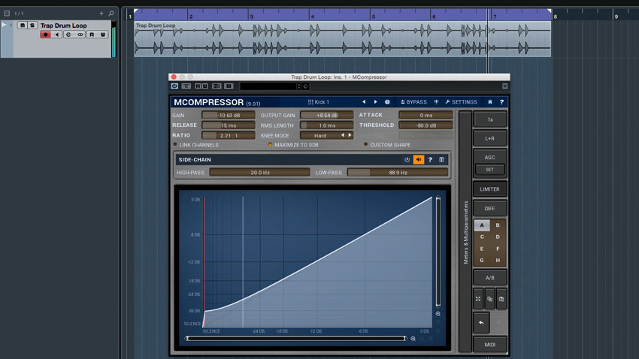Image resolution: width=639 pixels, height=359 pixels.
Task: Toggle the track monitor speaker button
Action: (57, 35)
